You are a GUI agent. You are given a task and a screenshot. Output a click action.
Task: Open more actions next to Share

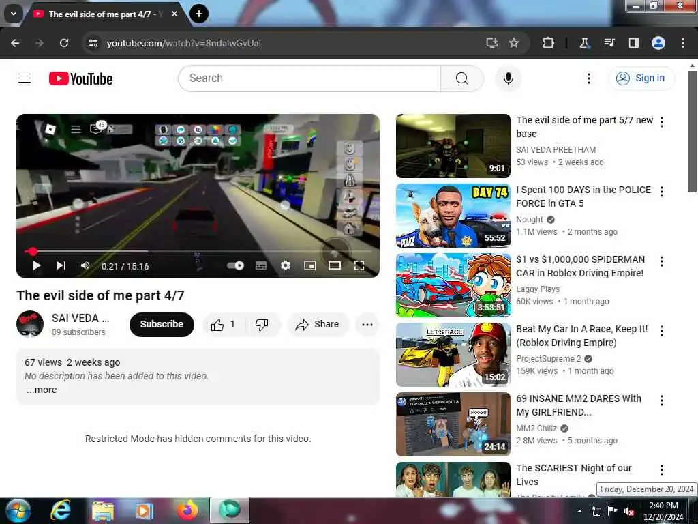(x=367, y=325)
